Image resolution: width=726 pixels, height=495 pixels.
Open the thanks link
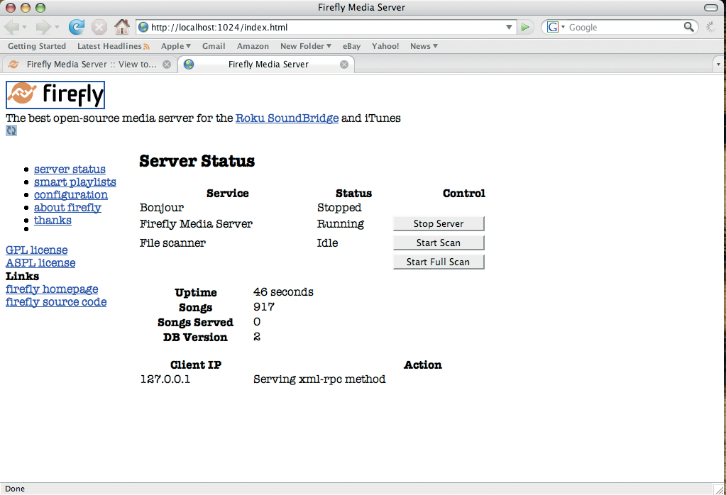click(53, 221)
